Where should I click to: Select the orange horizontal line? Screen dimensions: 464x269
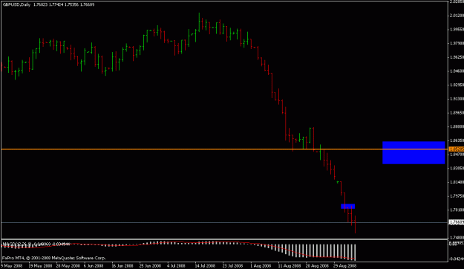(224, 149)
